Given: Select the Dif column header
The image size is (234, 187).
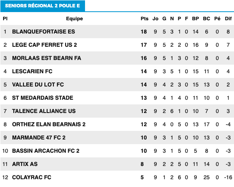Looking at the screenshot, I should 228,19.
